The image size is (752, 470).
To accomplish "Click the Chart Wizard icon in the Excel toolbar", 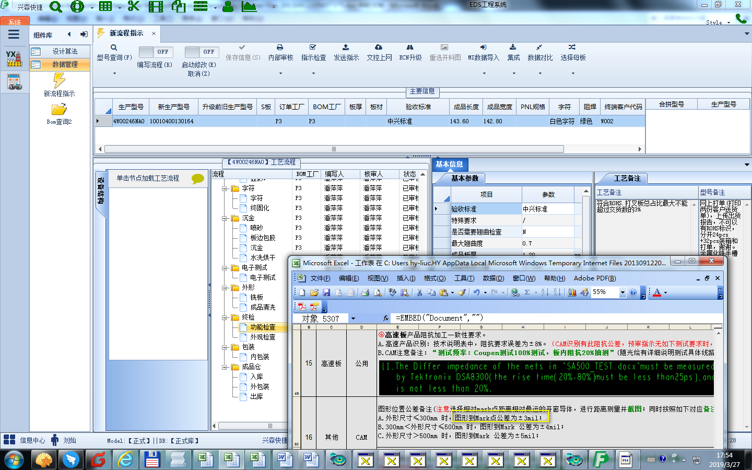I will [572, 292].
